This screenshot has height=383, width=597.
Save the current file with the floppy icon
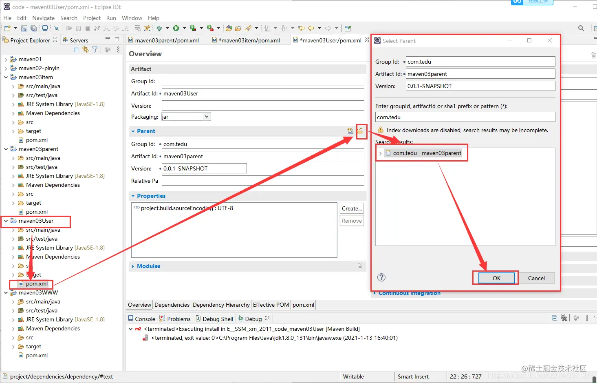click(x=24, y=28)
